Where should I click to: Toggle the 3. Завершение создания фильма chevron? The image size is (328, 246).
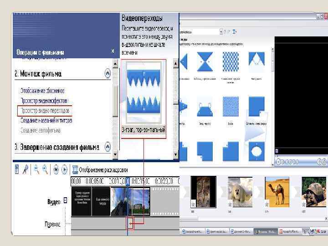108,147
